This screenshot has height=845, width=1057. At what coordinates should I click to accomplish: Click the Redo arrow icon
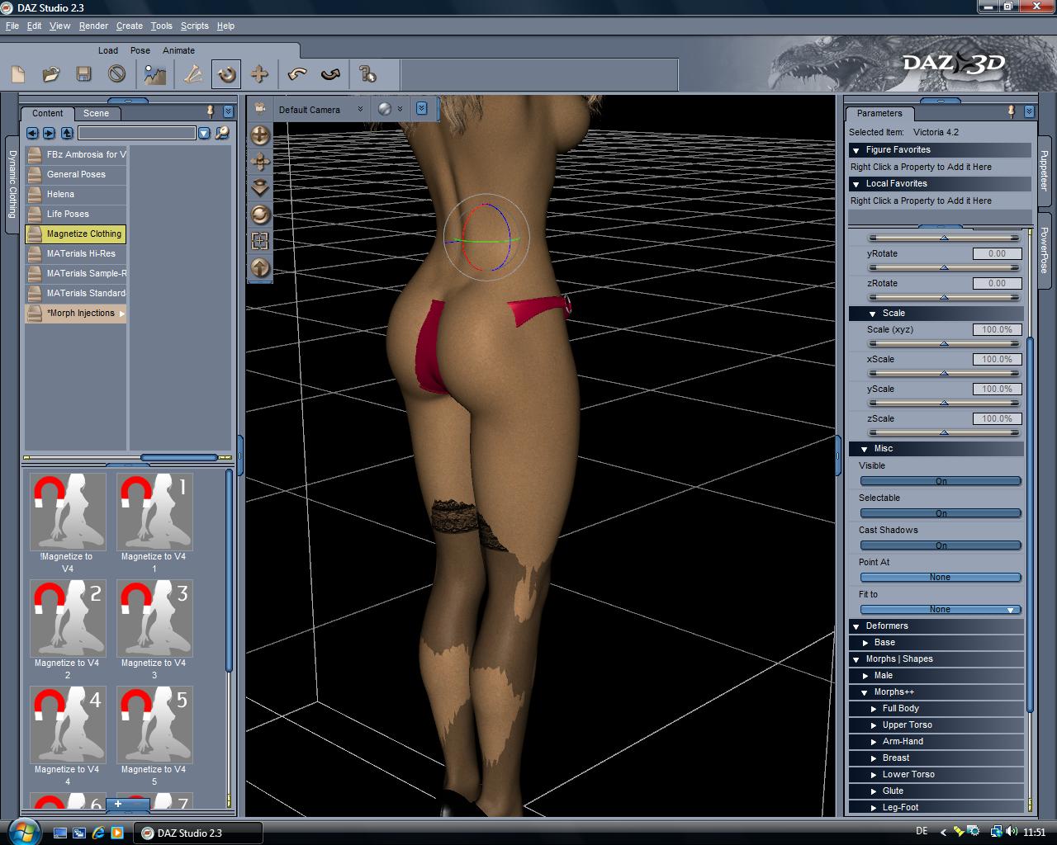click(331, 75)
